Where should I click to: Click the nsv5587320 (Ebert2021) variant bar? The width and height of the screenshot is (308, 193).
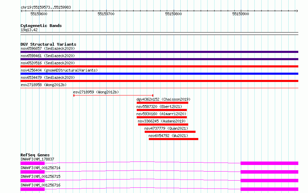tap(162, 110)
